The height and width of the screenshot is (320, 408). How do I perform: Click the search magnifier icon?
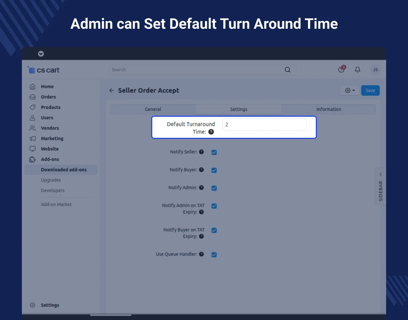(287, 70)
